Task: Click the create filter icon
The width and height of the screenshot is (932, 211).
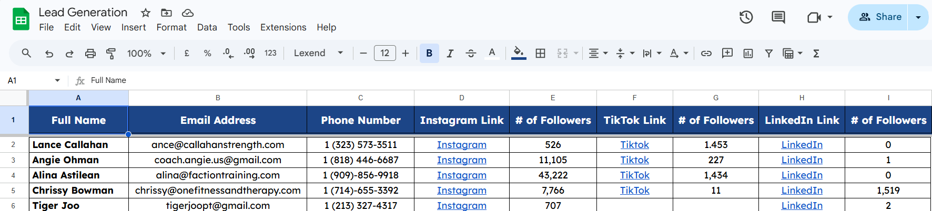Action: tap(768, 53)
